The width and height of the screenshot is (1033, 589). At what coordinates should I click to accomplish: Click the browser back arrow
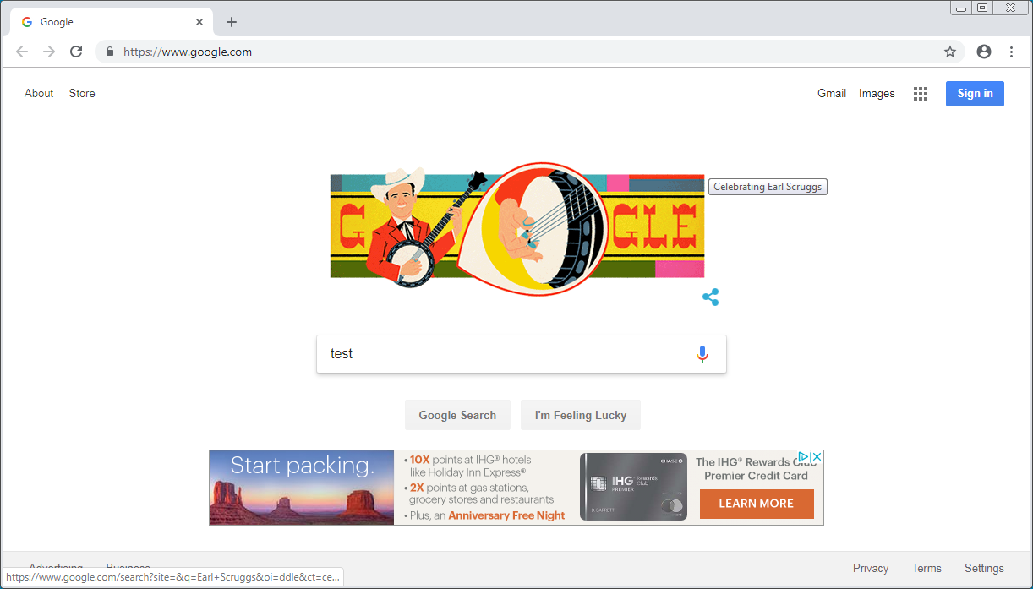22,52
